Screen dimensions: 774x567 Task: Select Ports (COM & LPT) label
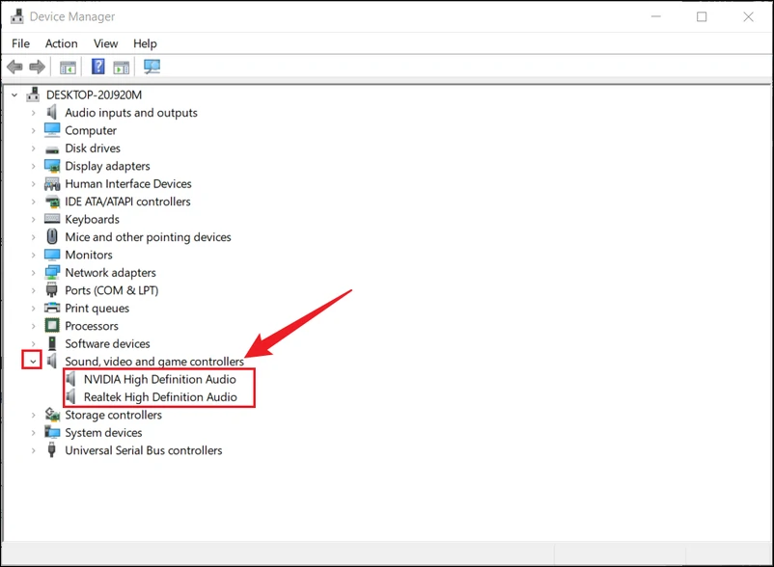pos(112,290)
